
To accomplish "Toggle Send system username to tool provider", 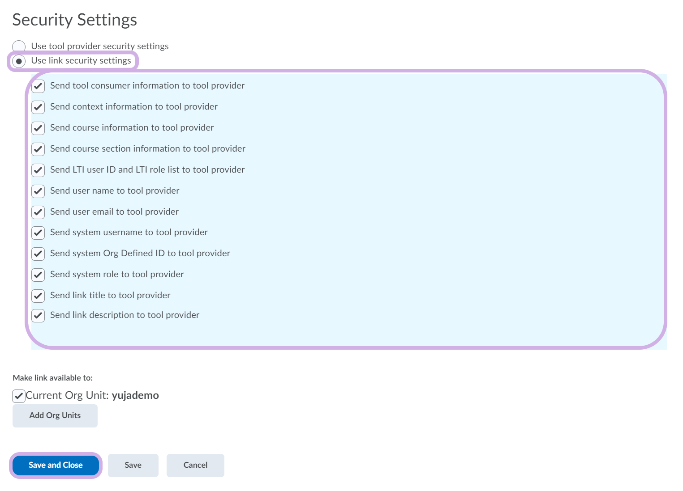I will click(x=38, y=233).
